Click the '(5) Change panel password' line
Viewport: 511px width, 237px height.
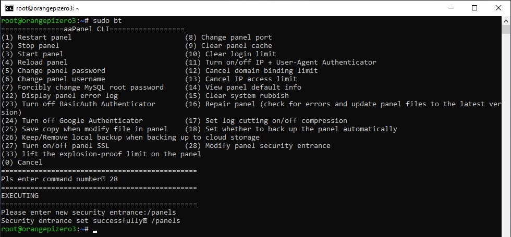53,71
